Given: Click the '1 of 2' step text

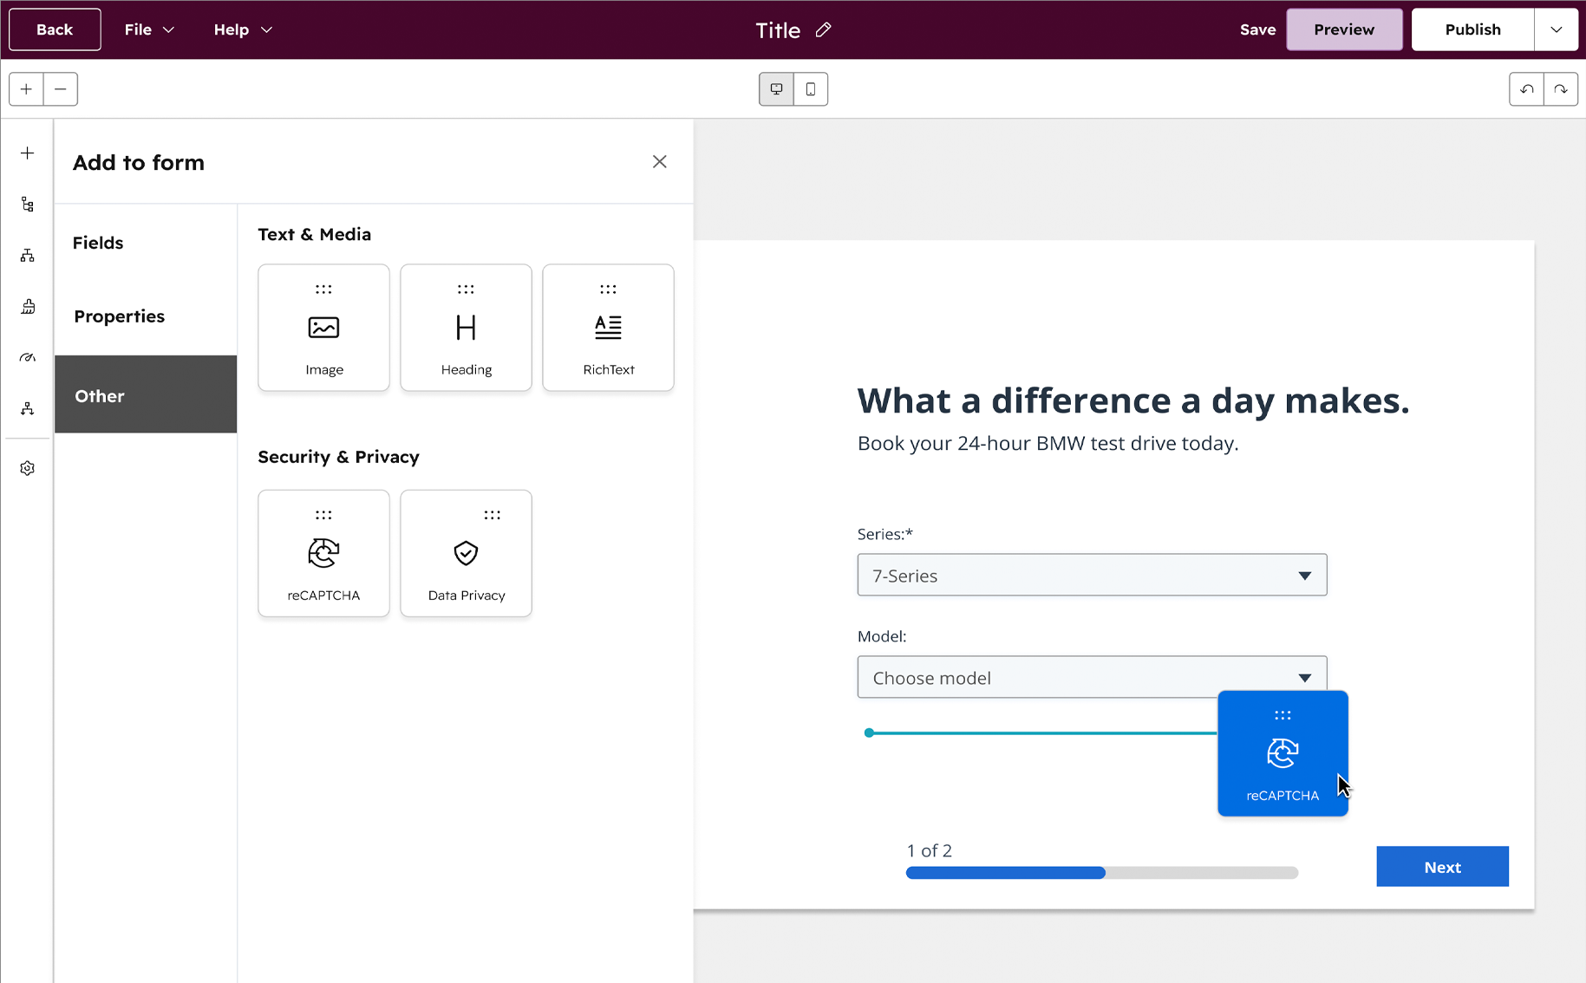Looking at the screenshot, I should (930, 850).
